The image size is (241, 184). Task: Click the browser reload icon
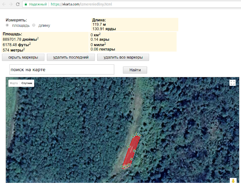(x=18, y=4)
